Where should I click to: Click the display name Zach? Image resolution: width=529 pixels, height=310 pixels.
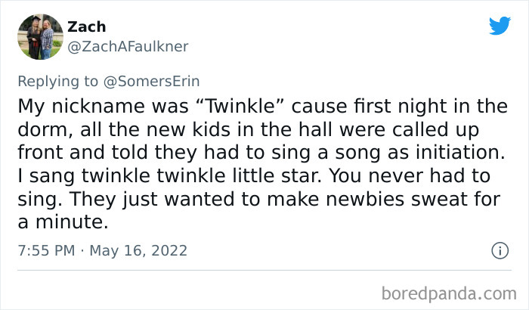click(87, 27)
